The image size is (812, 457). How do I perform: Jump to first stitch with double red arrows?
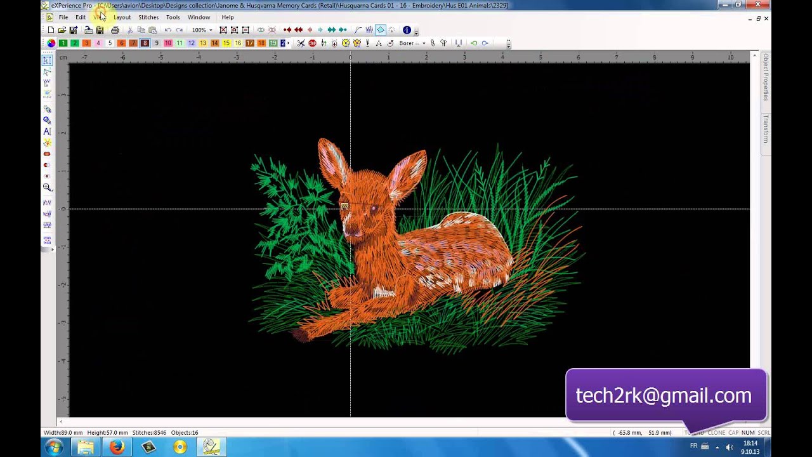[x=298, y=30]
